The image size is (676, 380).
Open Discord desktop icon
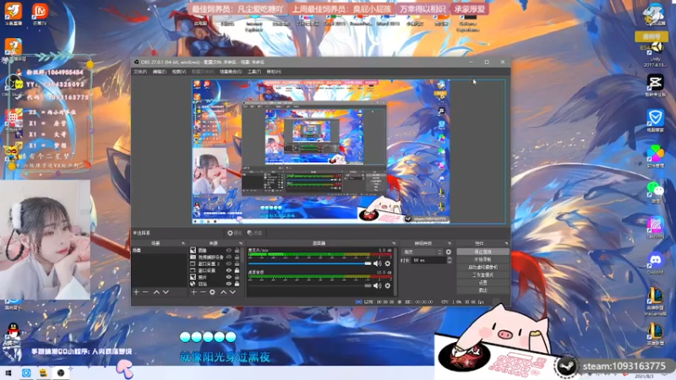click(x=656, y=263)
